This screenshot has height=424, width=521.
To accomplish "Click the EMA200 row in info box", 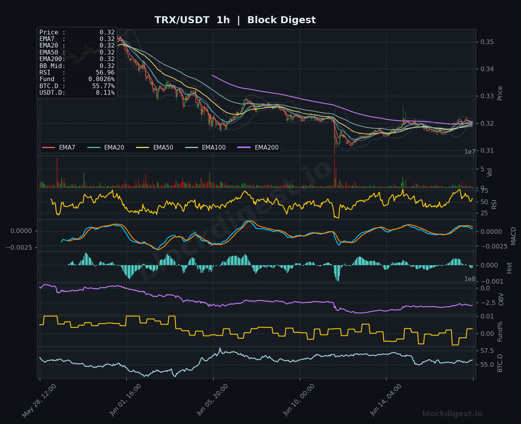I will pyautogui.click(x=77, y=59).
